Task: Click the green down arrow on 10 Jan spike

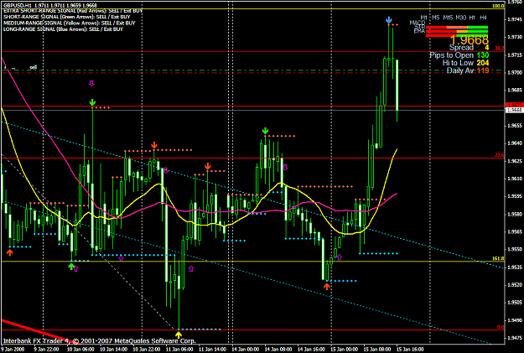Action: pos(92,102)
